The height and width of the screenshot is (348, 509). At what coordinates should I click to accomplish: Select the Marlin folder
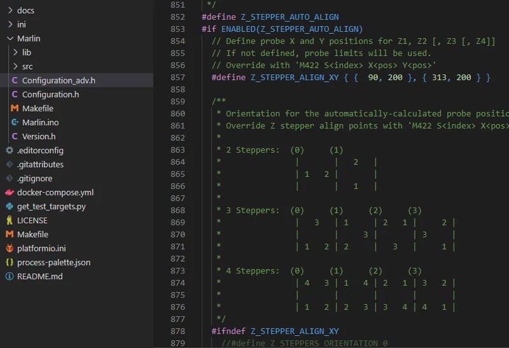[29, 38]
